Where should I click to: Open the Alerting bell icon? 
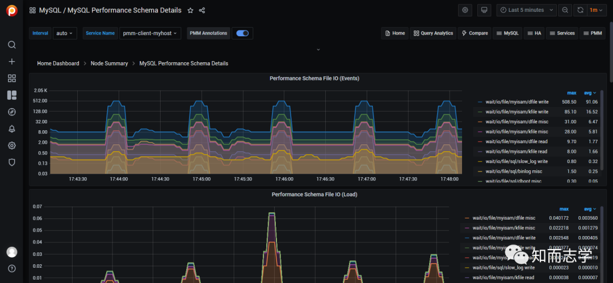[x=12, y=129]
